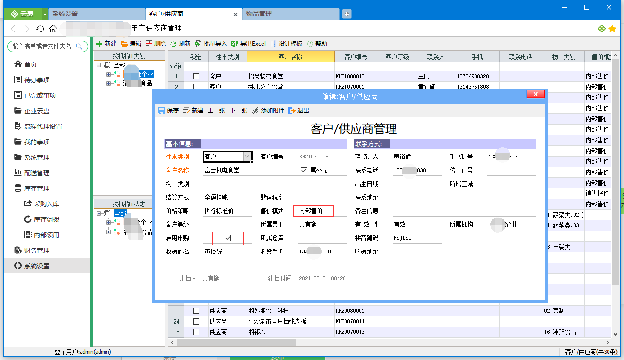Check the lock box in row 2
This screenshot has width=624, height=360.
pyautogui.click(x=196, y=87)
